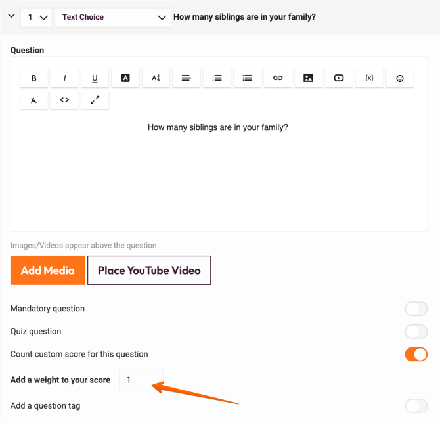Open the Text Choice question type dropdown
Viewport: 440px width, 423px height.
tap(113, 17)
